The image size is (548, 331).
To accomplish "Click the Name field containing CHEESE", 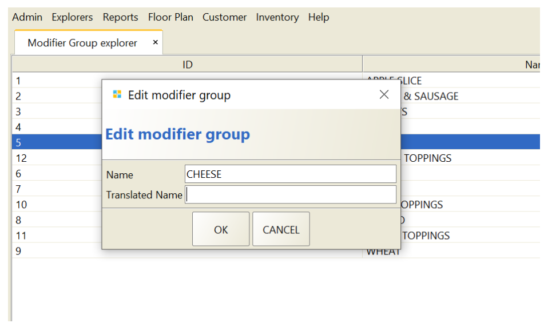I will pos(291,174).
